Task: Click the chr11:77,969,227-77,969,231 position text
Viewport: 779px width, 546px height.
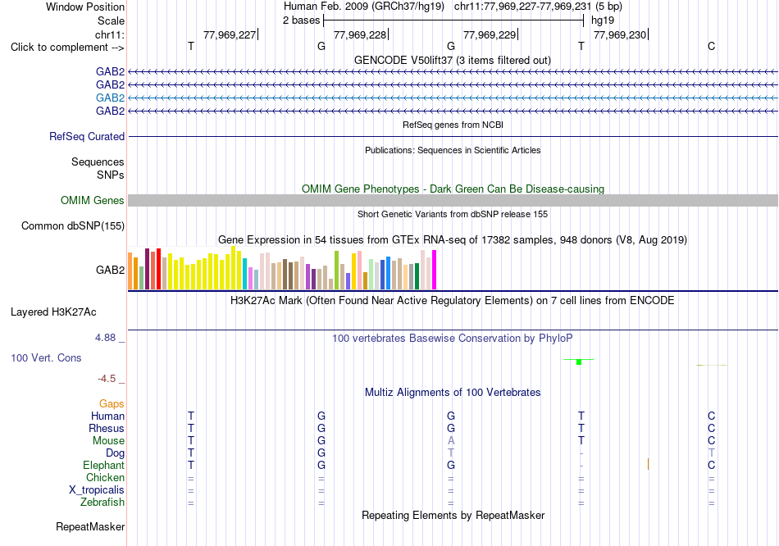Action: tap(522, 7)
